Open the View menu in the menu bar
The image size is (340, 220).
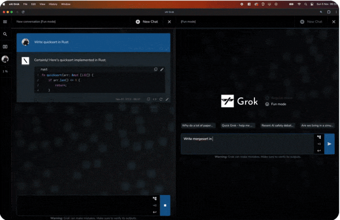coord(42,4)
